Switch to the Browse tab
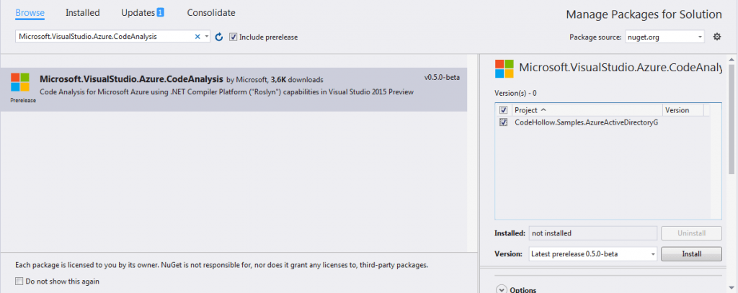This screenshot has width=738, height=293. pyautogui.click(x=30, y=13)
